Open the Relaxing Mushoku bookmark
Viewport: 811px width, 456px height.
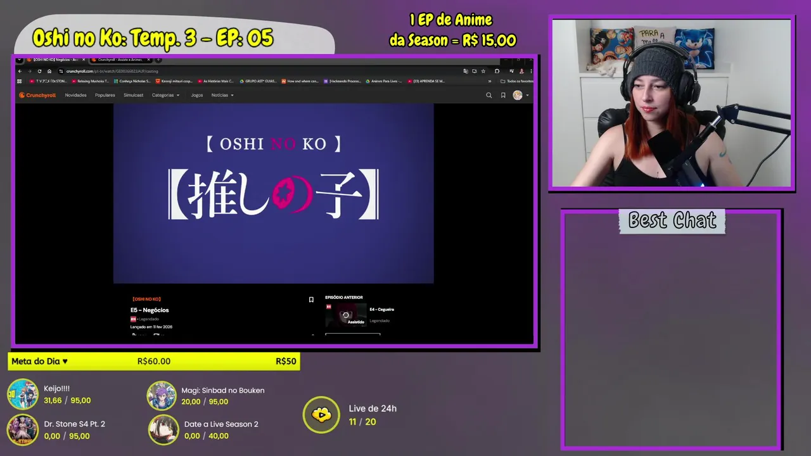[x=90, y=81]
